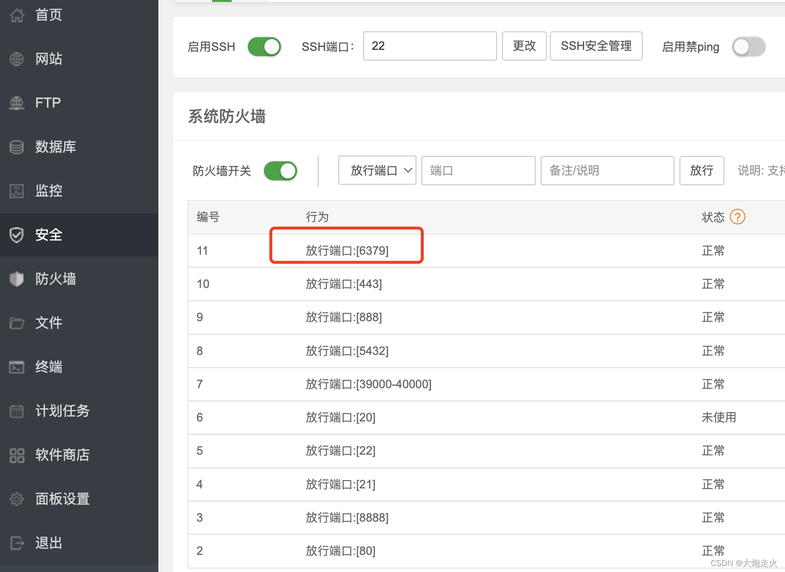Click the 放行端口:[443] cell
The height and width of the screenshot is (572, 785).
click(344, 284)
